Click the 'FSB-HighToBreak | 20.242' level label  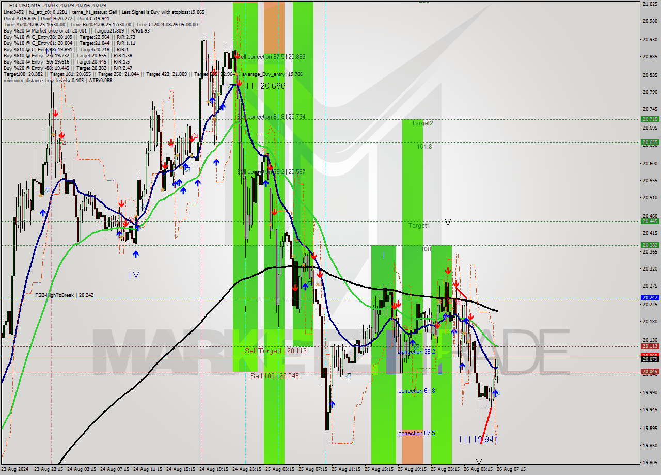coord(65,295)
